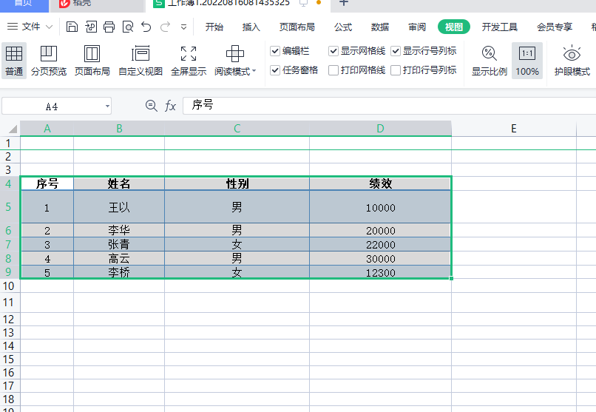Click the fx insert function button

170,106
